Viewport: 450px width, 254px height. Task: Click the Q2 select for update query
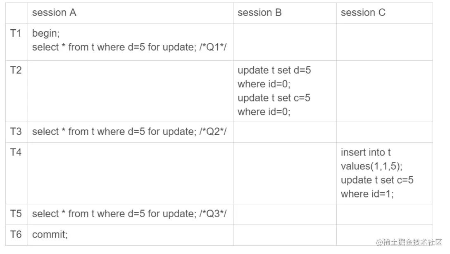tap(130, 132)
